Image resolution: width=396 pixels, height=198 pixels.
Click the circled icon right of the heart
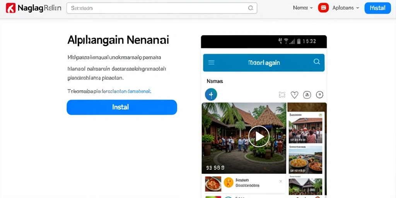tap(307, 95)
